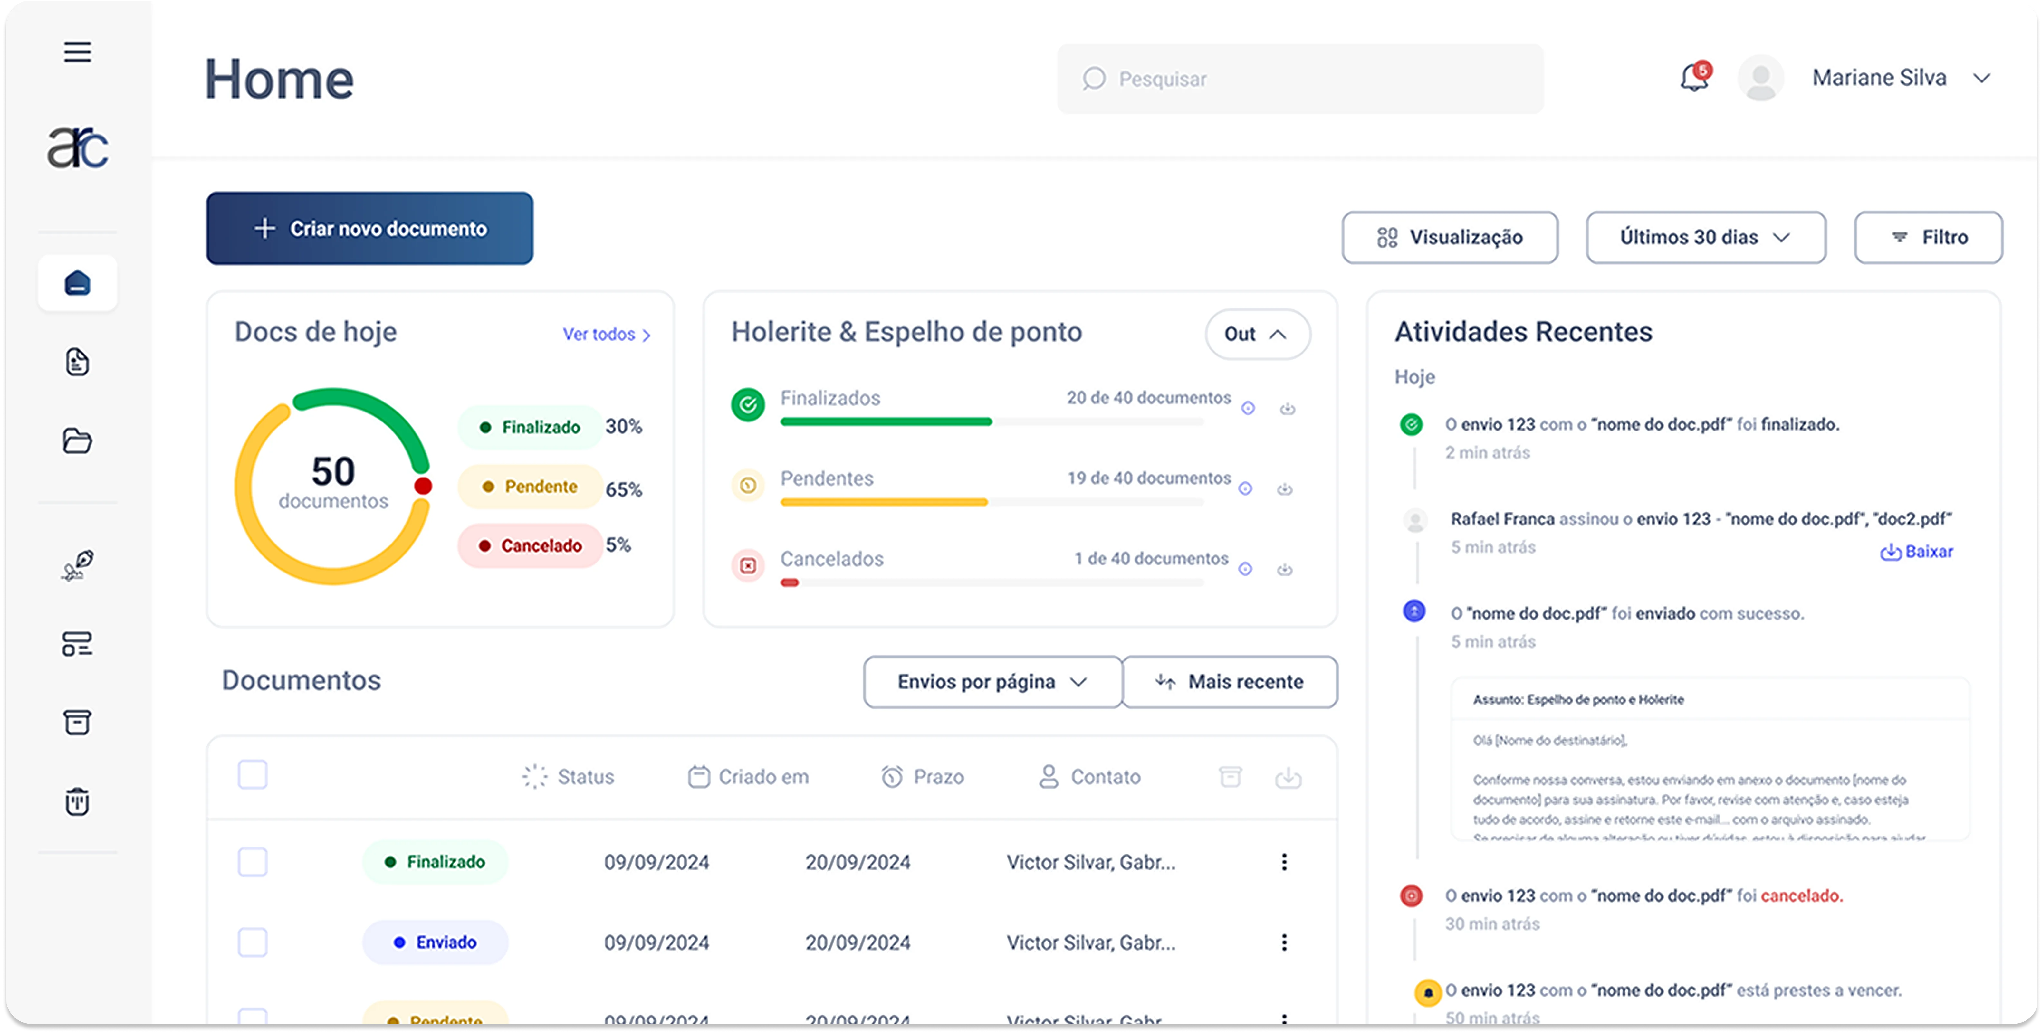
Task: Download icon for Pendentes row
Action: click(1285, 489)
